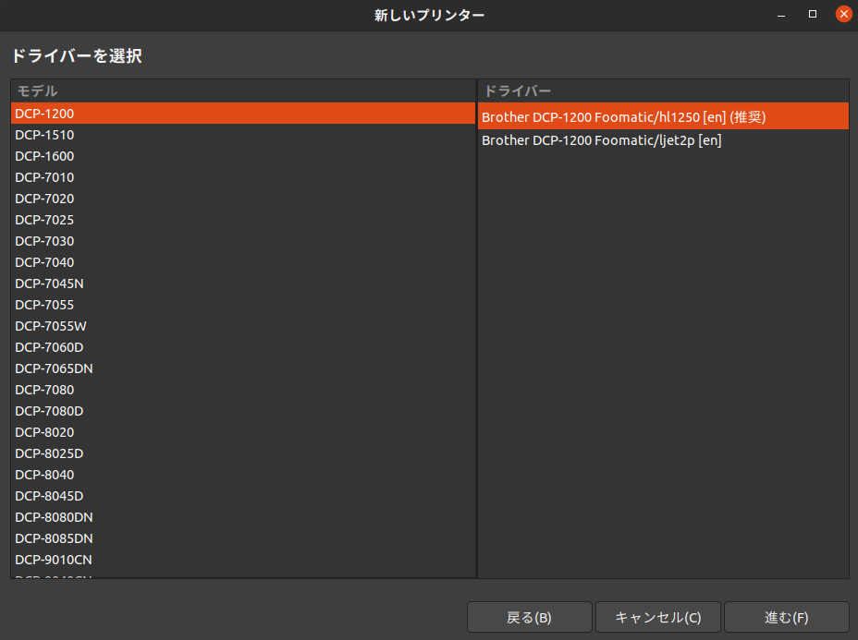Choose the Foomatic/ljet2p driver entry
Viewport: 858px width, 640px height.
[602, 140]
